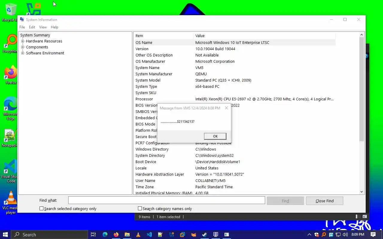The width and height of the screenshot is (383, 239).
Task: Open the Edit menu
Action: click(32, 27)
